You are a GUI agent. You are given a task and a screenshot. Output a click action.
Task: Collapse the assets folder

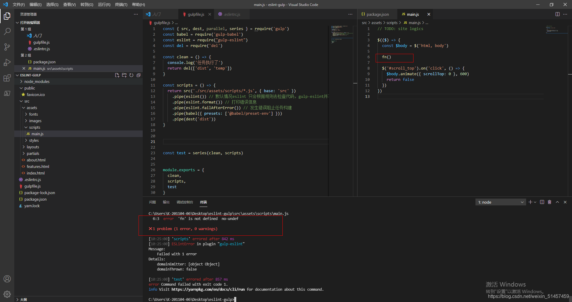point(78,108)
